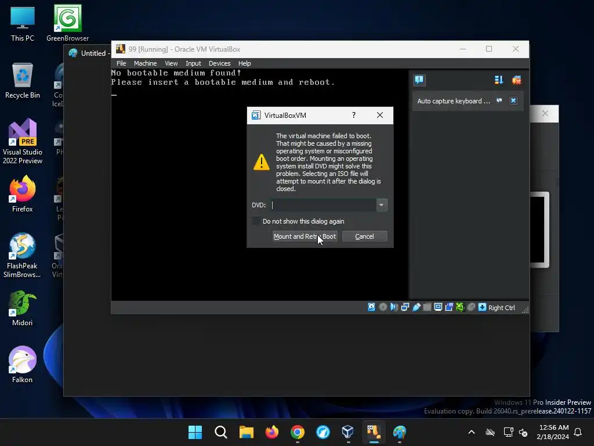Open the File menu in VirtualBox
Image resolution: width=594 pixels, height=446 pixels.
click(121, 63)
